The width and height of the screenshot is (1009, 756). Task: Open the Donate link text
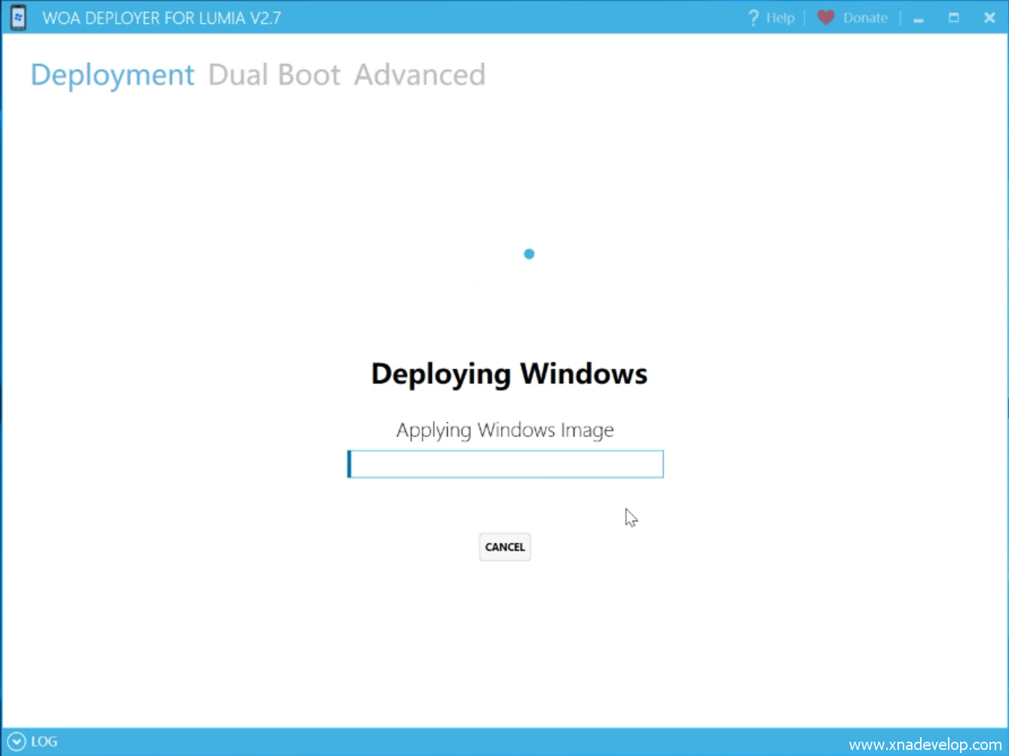tap(865, 18)
